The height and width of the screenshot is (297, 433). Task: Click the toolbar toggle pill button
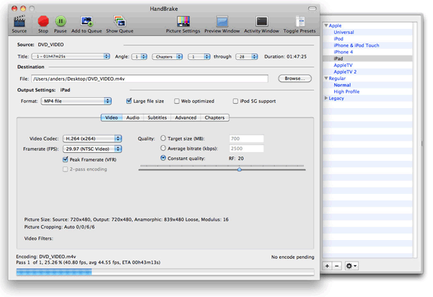point(312,9)
